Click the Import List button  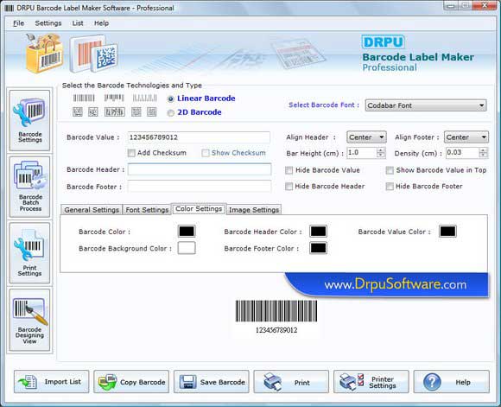pyautogui.click(x=52, y=382)
